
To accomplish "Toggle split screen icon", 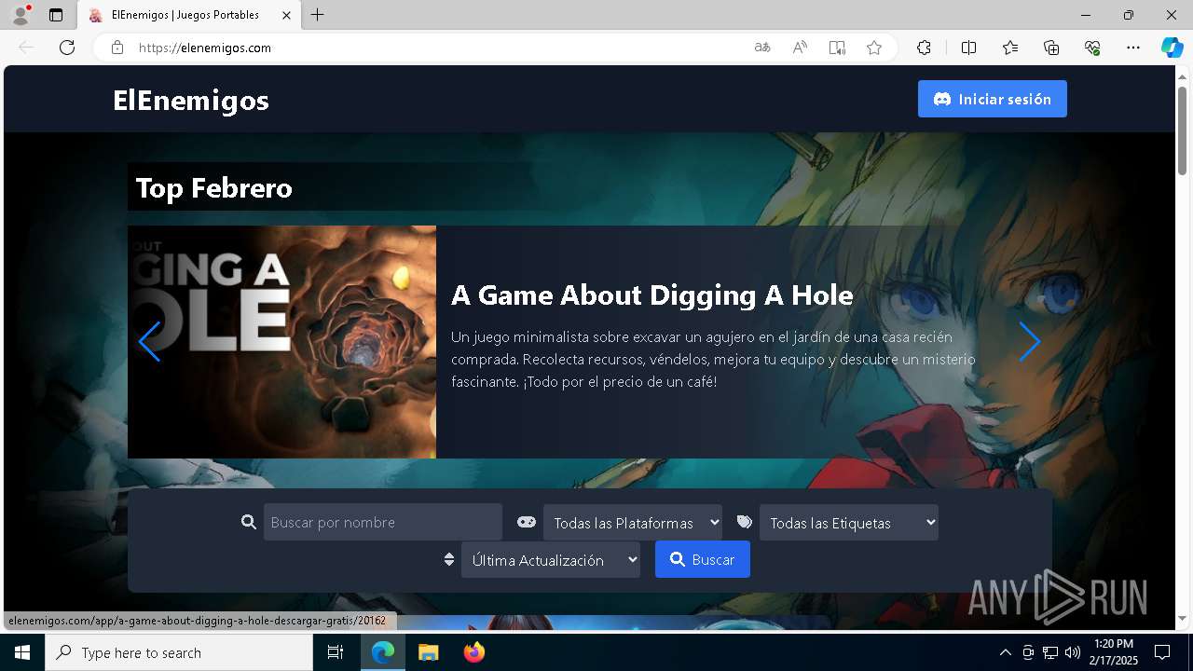I will pos(968,48).
